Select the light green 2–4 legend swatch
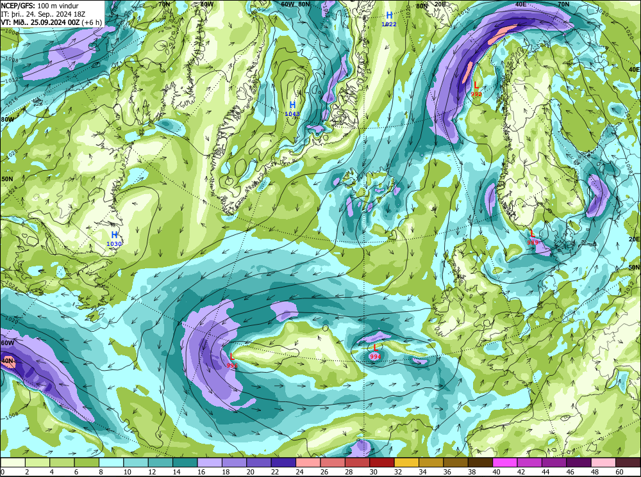 tap(38, 462)
